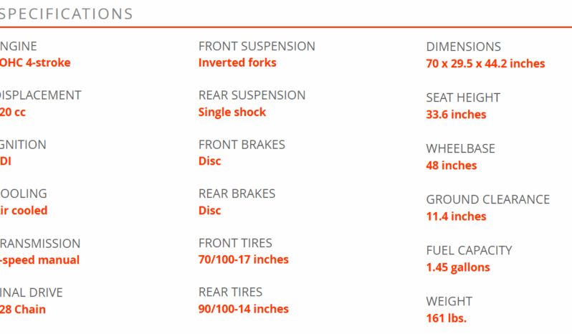Click the Disc value under FRONT BRAKES

(x=210, y=161)
